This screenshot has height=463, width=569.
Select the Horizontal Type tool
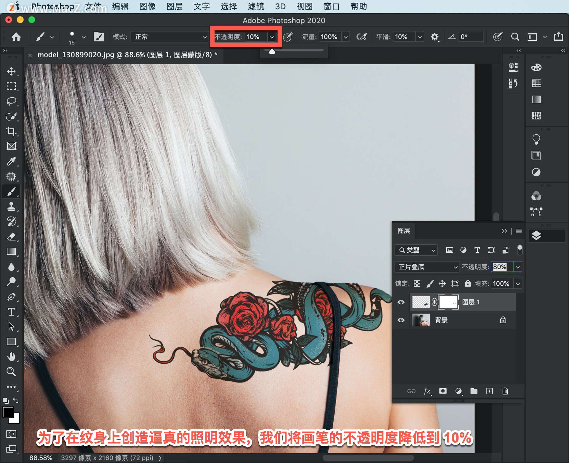tap(11, 312)
